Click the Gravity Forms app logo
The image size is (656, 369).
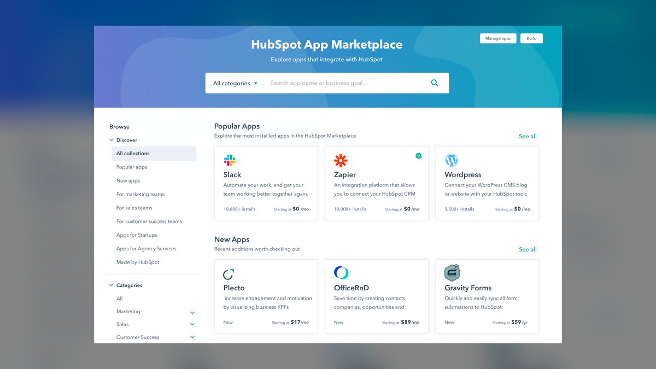[x=452, y=272]
